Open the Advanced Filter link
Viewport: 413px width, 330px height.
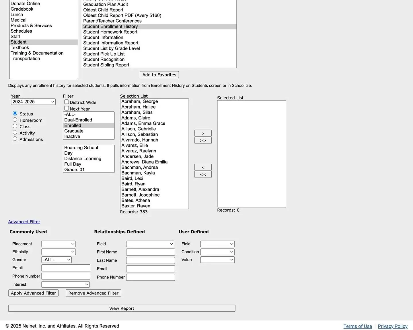[24, 221]
